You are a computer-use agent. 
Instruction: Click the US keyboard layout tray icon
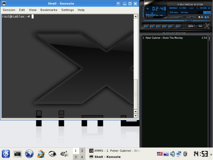(x=160, y=154)
